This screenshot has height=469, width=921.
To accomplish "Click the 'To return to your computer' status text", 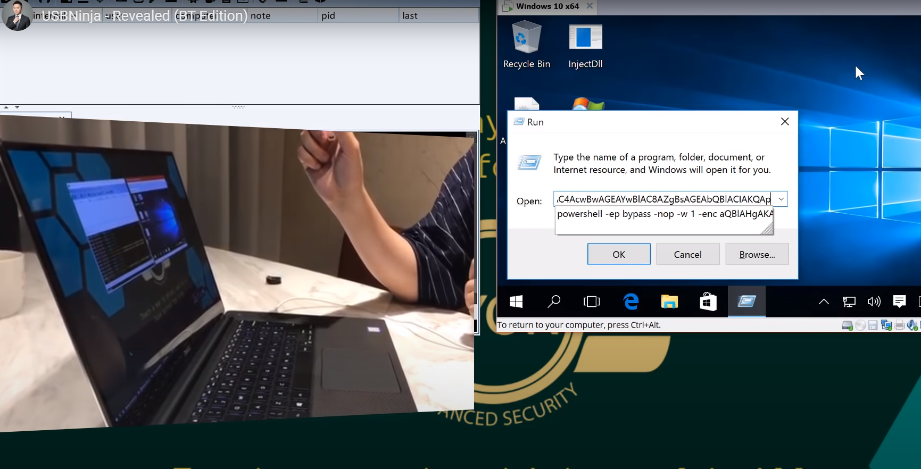I will pos(579,325).
